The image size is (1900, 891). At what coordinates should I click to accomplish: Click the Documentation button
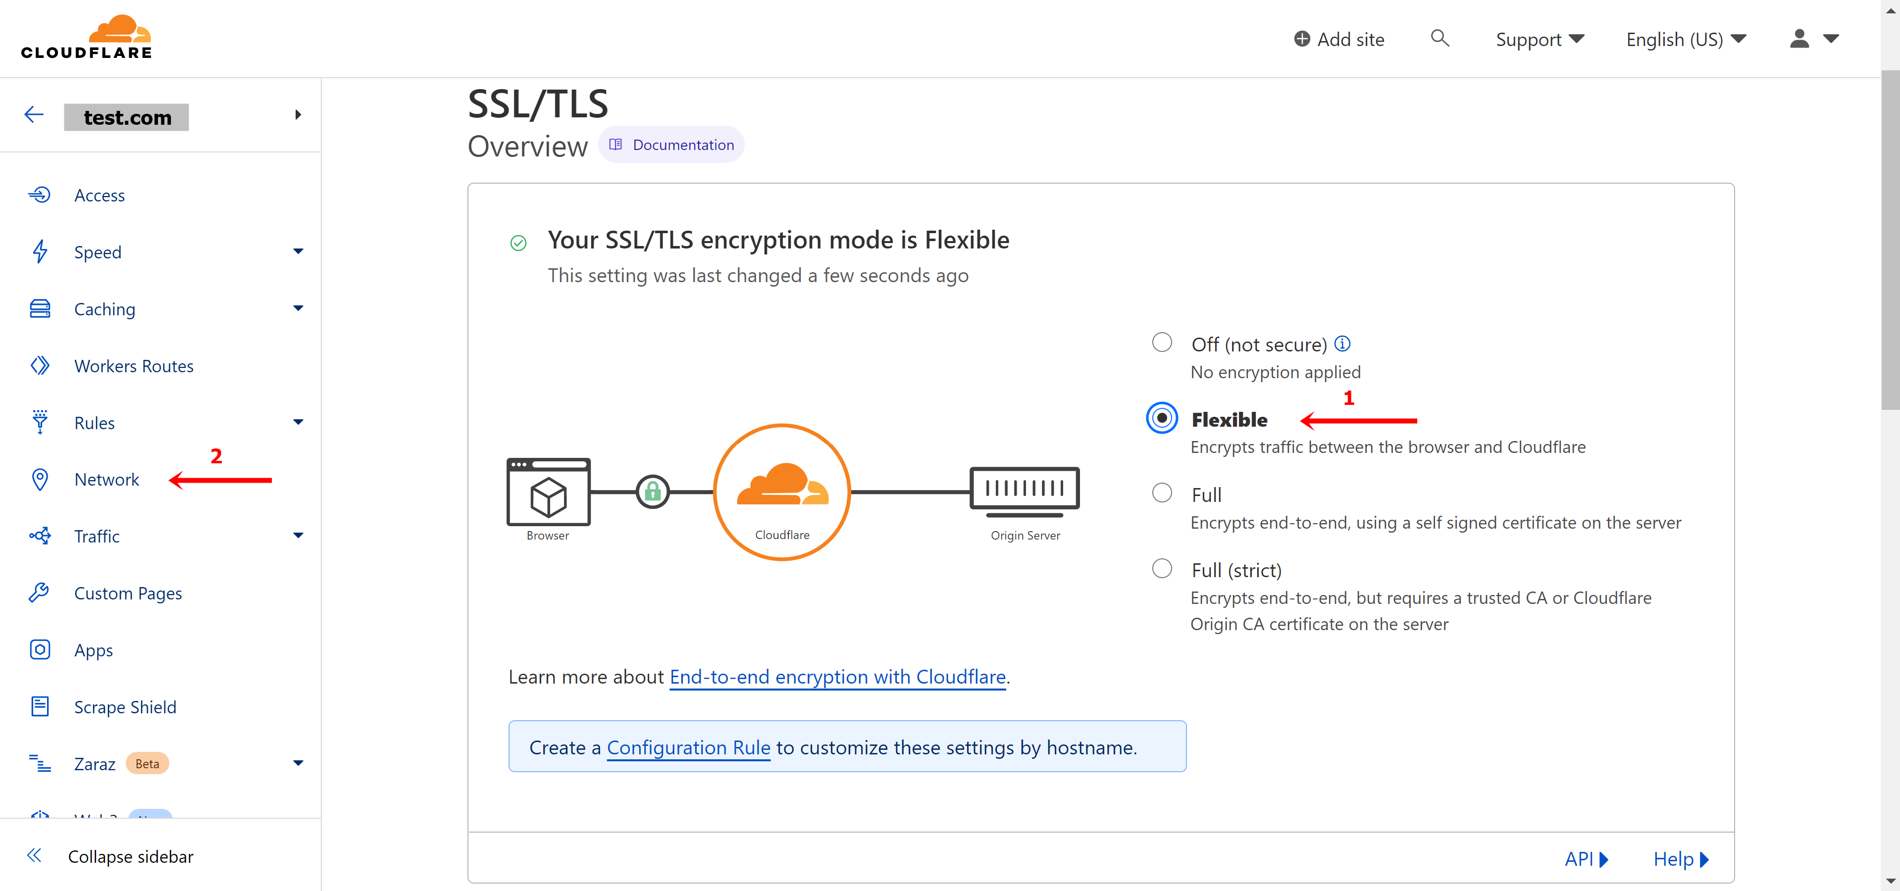[x=671, y=145]
